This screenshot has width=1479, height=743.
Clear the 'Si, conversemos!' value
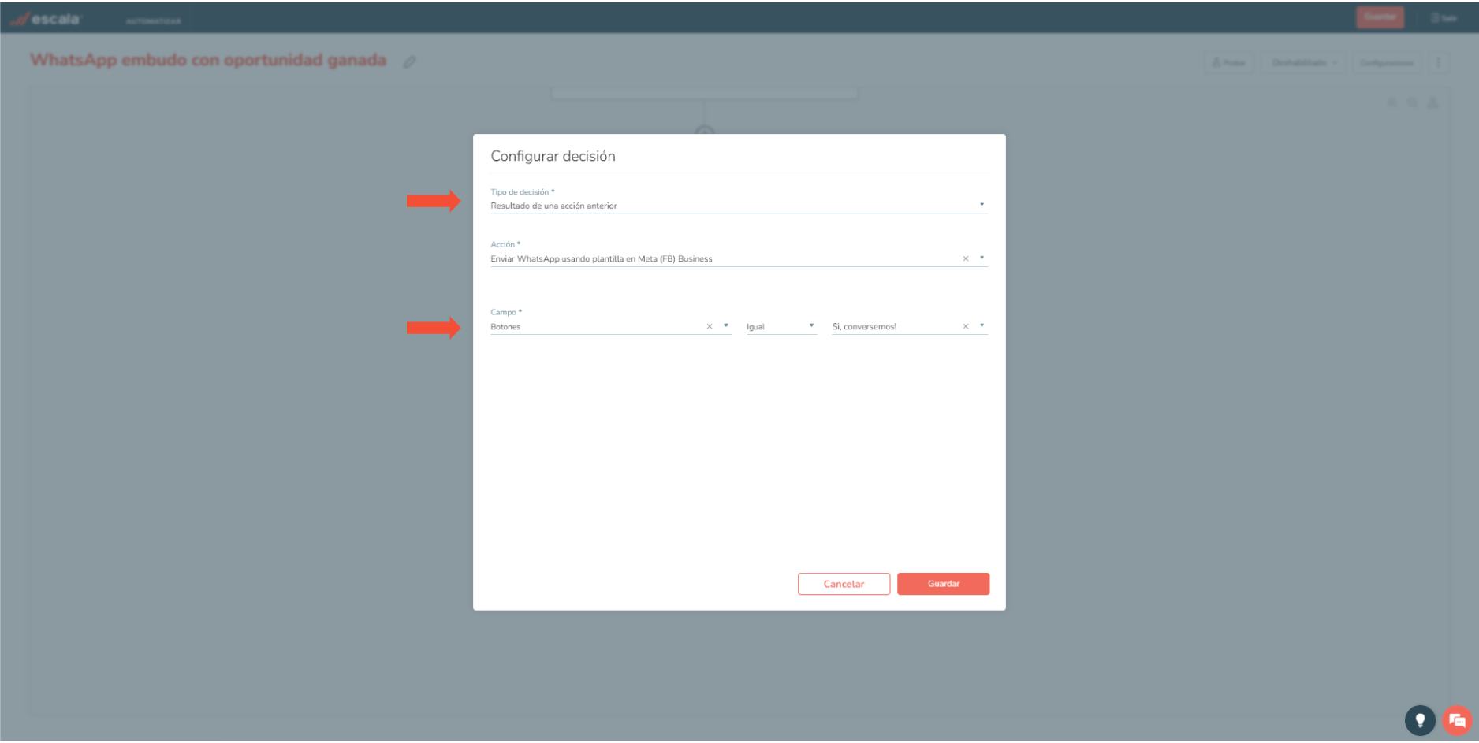(965, 326)
